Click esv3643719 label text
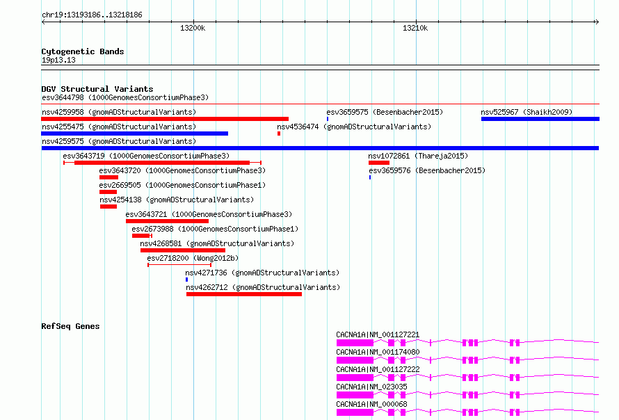The image size is (619, 420). (146, 156)
